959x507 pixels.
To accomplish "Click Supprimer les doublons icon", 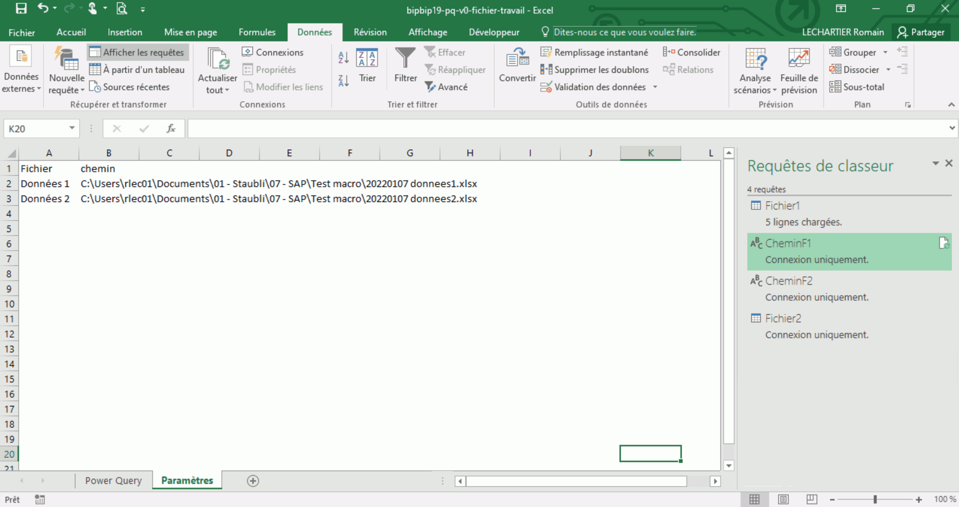I will (546, 70).
